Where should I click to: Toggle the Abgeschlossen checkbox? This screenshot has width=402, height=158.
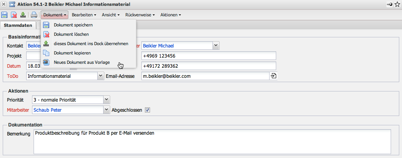tap(147, 110)
